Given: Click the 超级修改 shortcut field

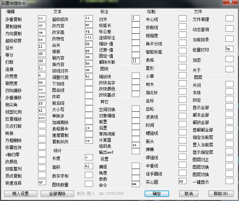Looking at the screenshot, I should [89, 18].
